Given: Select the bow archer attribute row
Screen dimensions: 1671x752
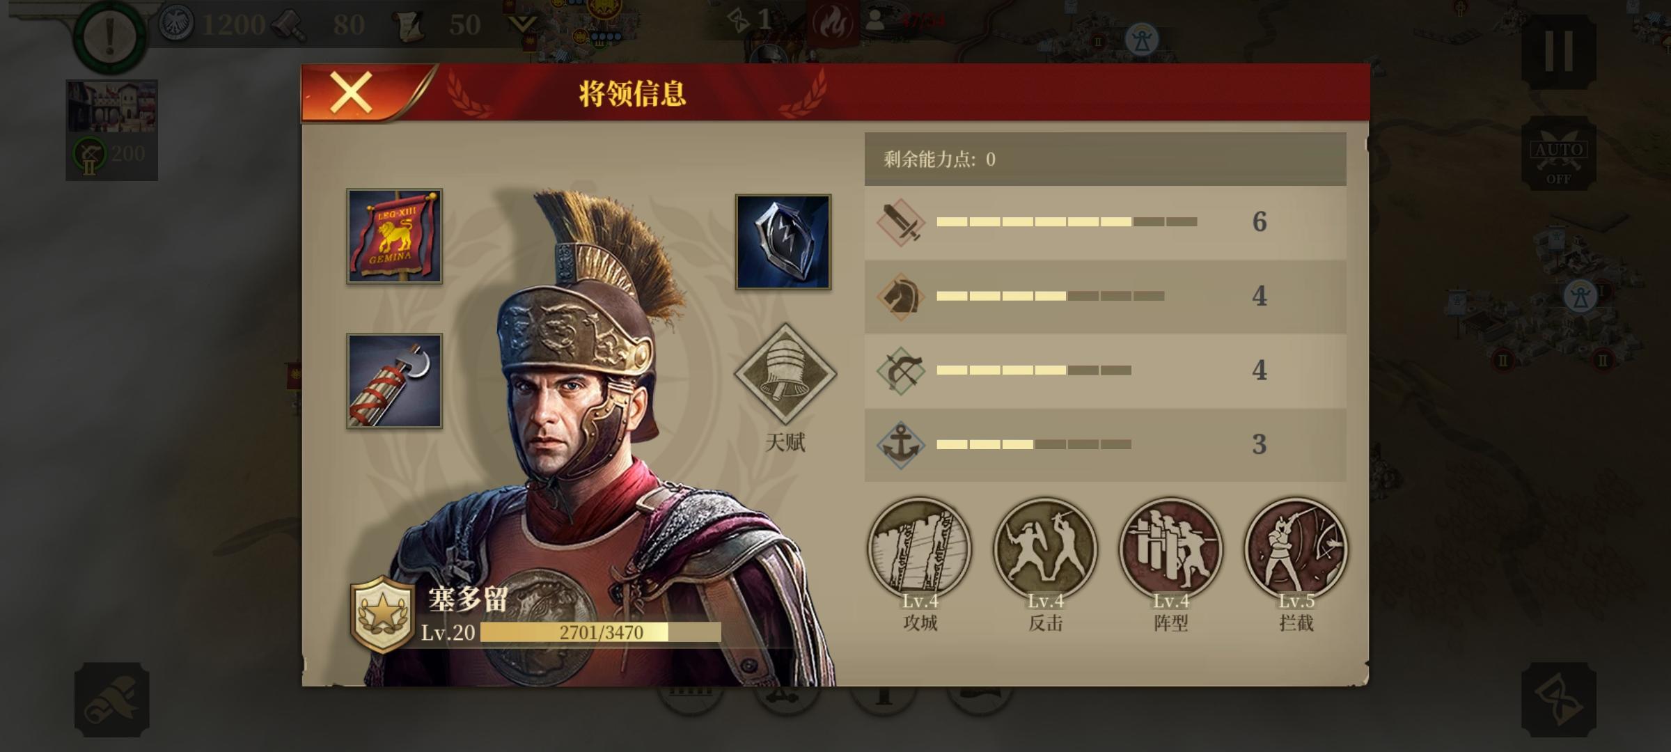Looking at the screenshot, I should (1105, 370).
